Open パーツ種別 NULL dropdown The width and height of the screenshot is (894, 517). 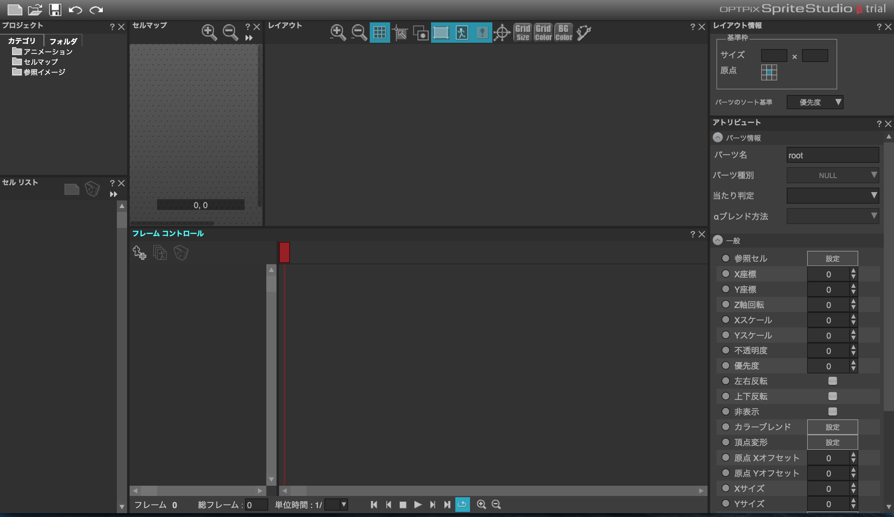[x=833, y=176]
